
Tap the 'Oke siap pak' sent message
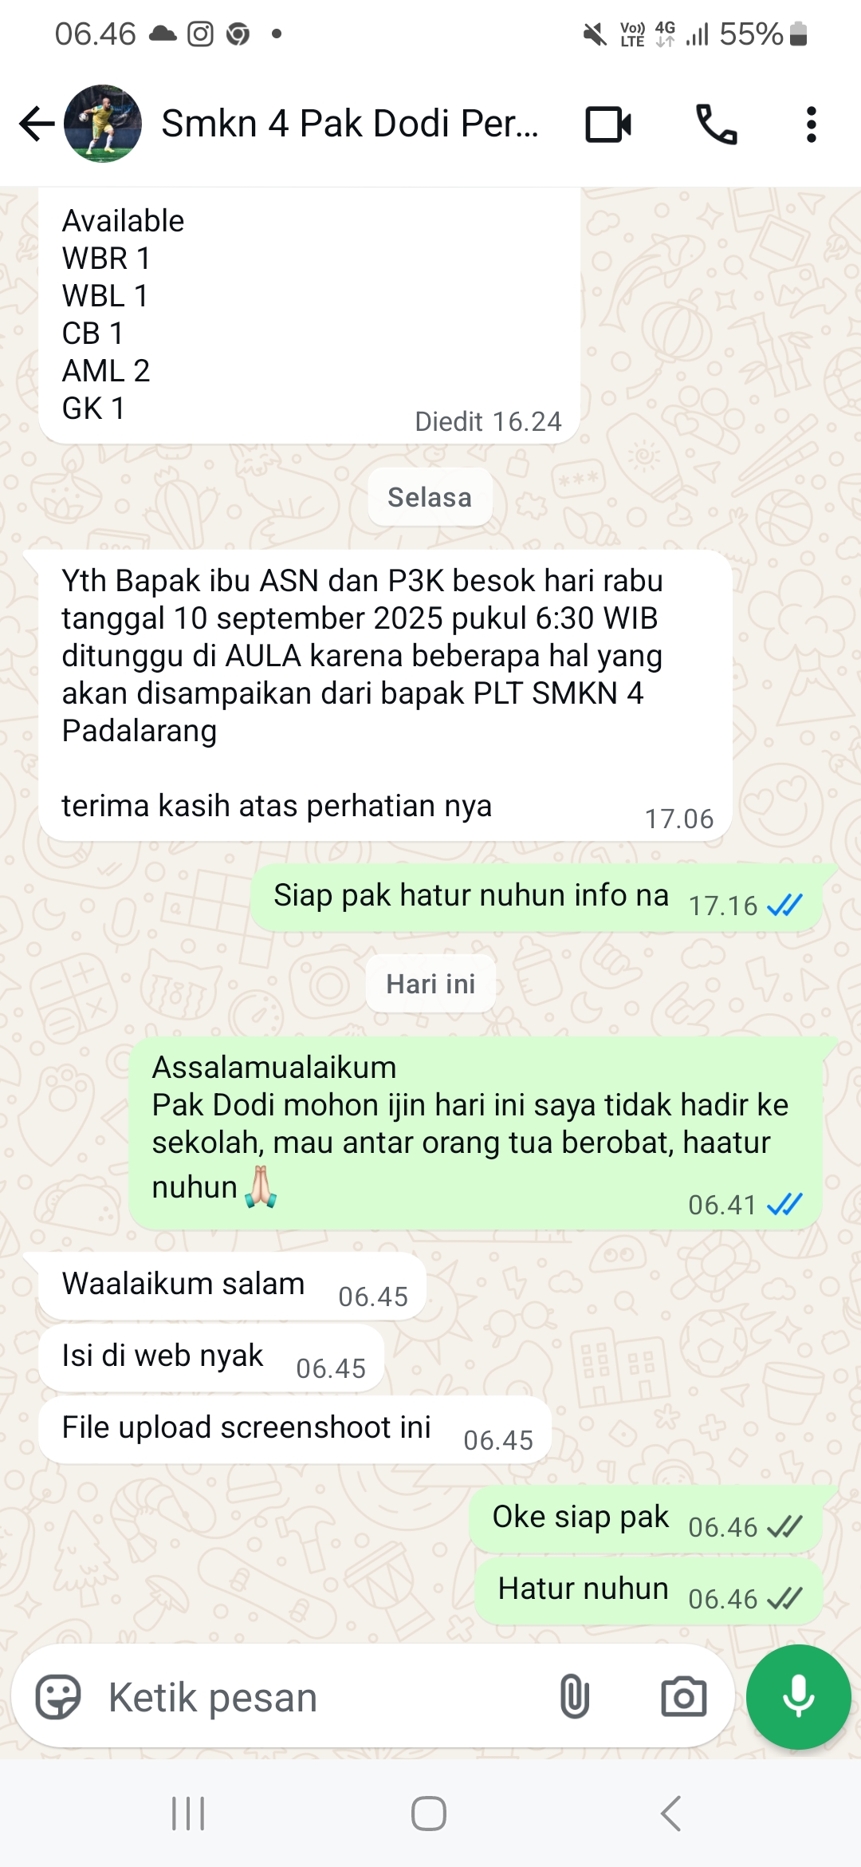(646, 1519)
